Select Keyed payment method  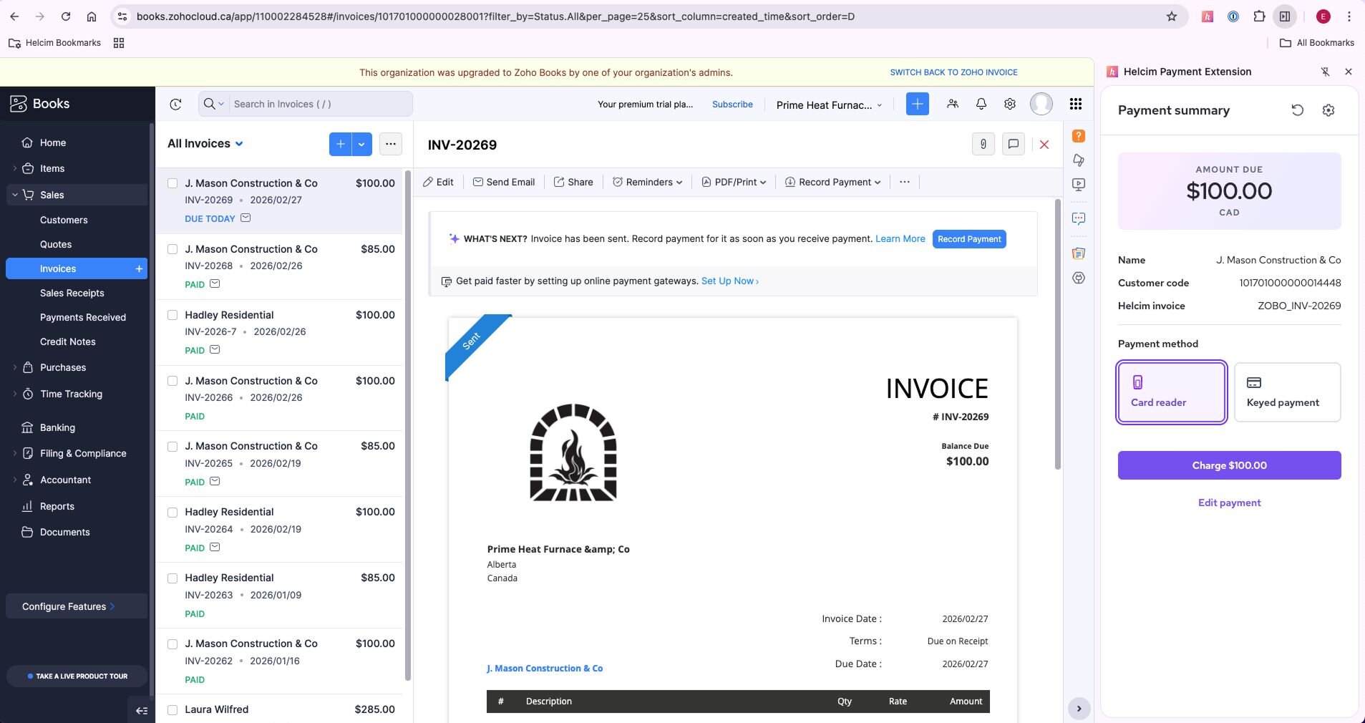tap(1286, 392)
